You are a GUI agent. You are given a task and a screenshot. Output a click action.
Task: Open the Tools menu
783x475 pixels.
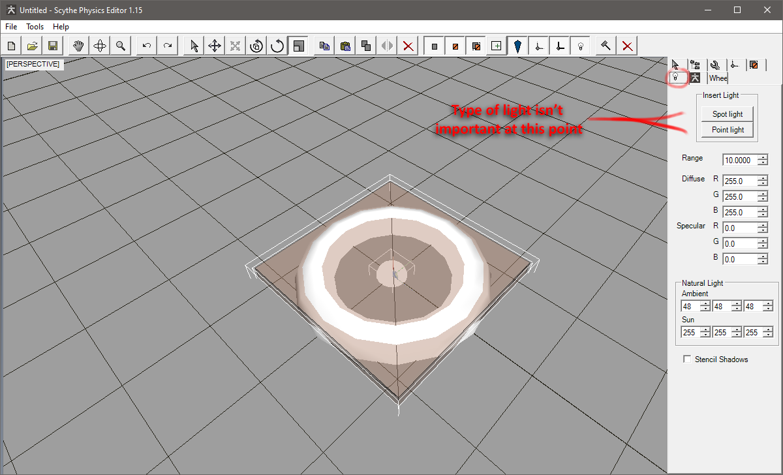35,27
